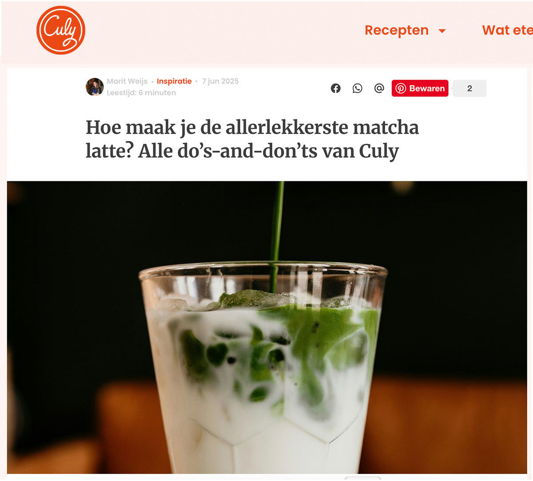Share the article on Facebook

pos(336,88)
